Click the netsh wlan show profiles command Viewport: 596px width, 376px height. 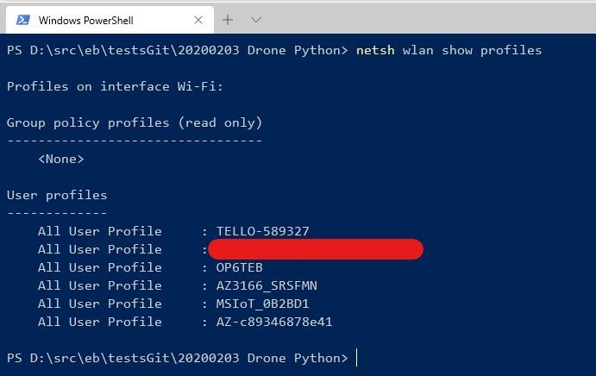pyautogui.click(x=448, y=50)
